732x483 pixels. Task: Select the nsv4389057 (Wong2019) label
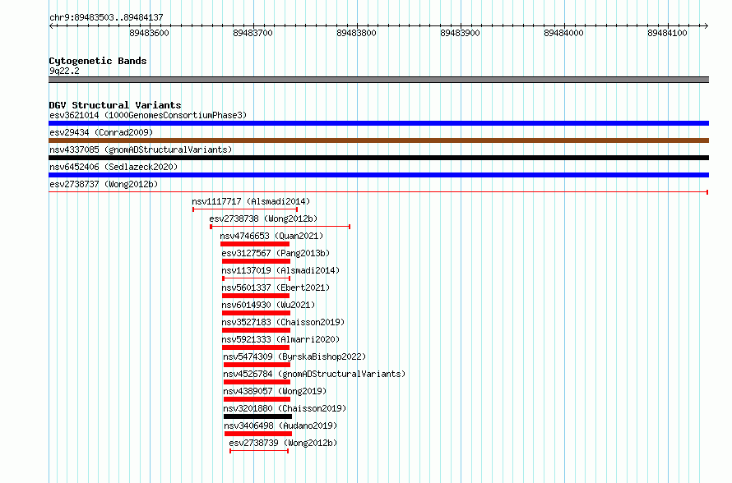275,391
